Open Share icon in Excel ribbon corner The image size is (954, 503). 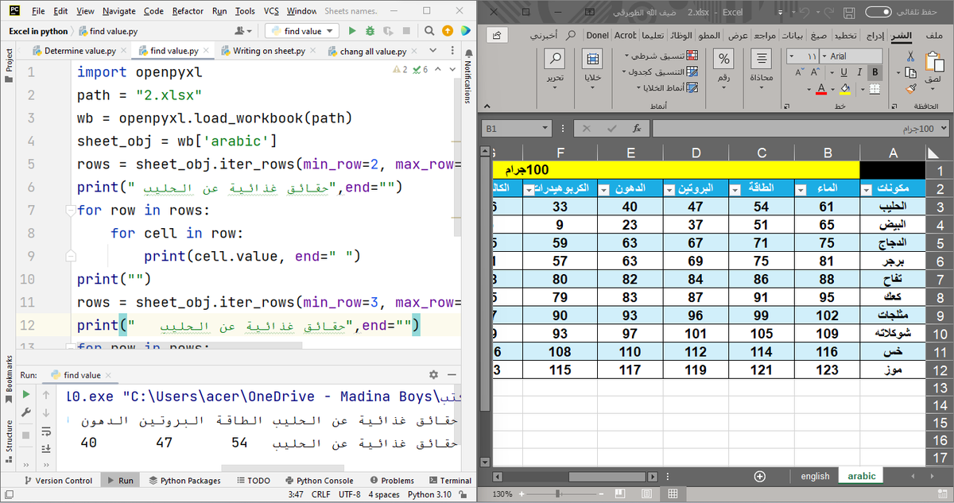498,36
